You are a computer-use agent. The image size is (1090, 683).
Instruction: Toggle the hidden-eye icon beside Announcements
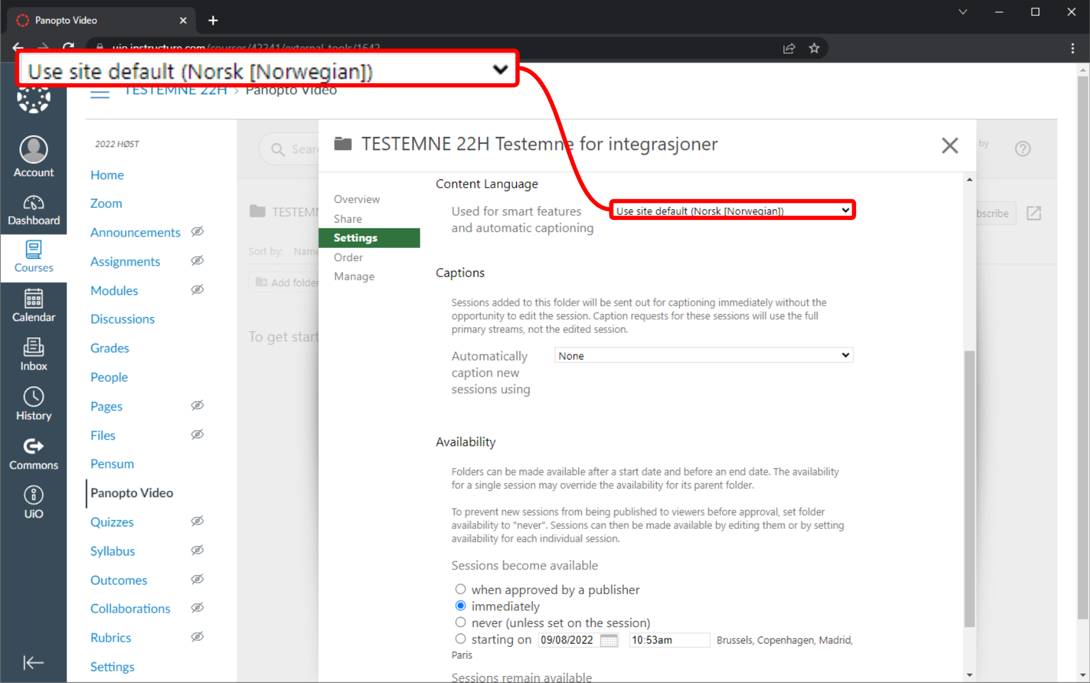tap(197, 231)
